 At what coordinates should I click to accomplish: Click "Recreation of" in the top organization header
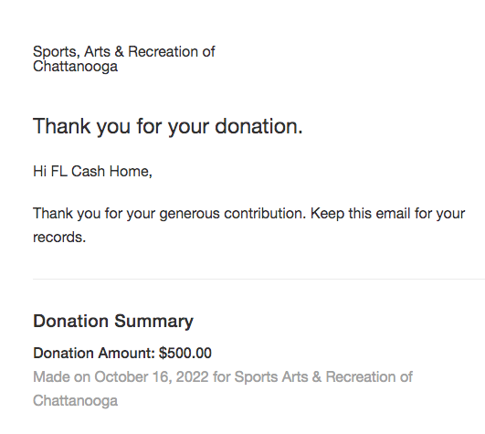point(172,51)
